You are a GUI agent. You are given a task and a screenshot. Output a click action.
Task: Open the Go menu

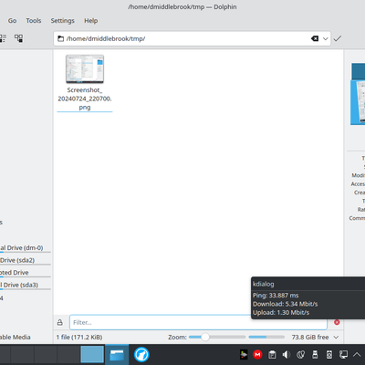coord(12,21)
